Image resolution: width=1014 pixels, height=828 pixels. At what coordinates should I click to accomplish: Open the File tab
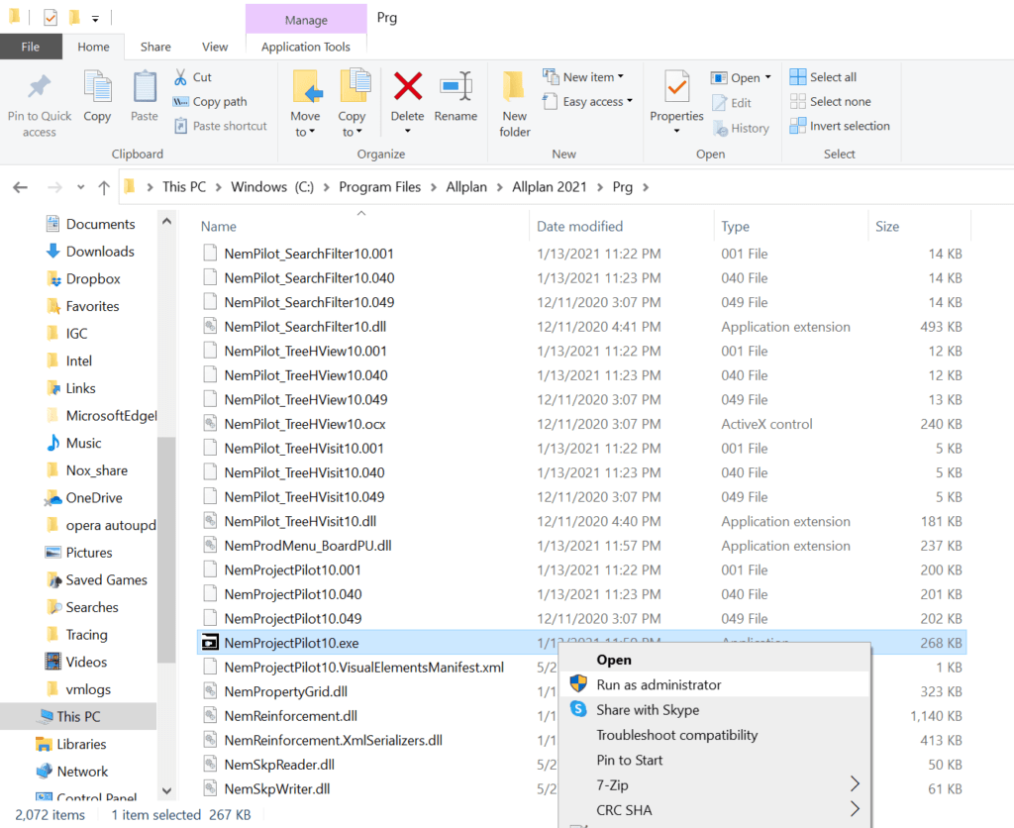[31, 47]
